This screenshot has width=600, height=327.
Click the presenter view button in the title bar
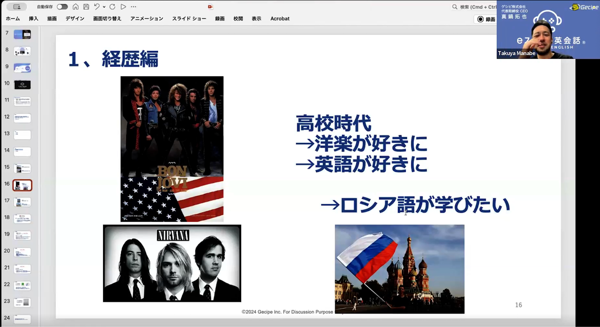tap(17, 7)
